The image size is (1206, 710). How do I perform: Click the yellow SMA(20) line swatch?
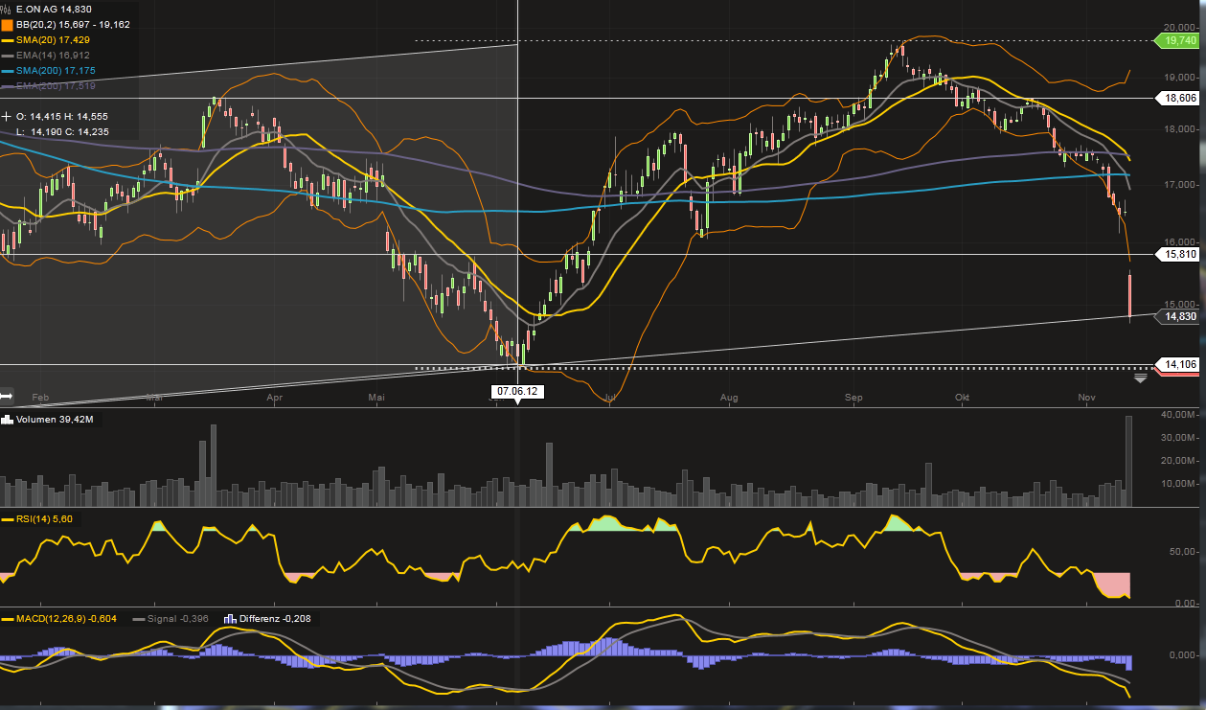[7, 40]
